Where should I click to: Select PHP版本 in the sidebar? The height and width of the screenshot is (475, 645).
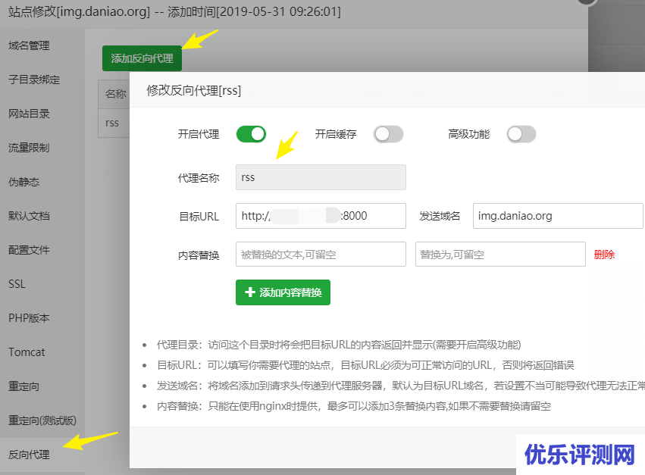[x=29, y=318]
